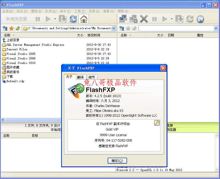Open the 队列 menu
The height and width of the screenshot is (179, 220).
click(x=51, y=11)
